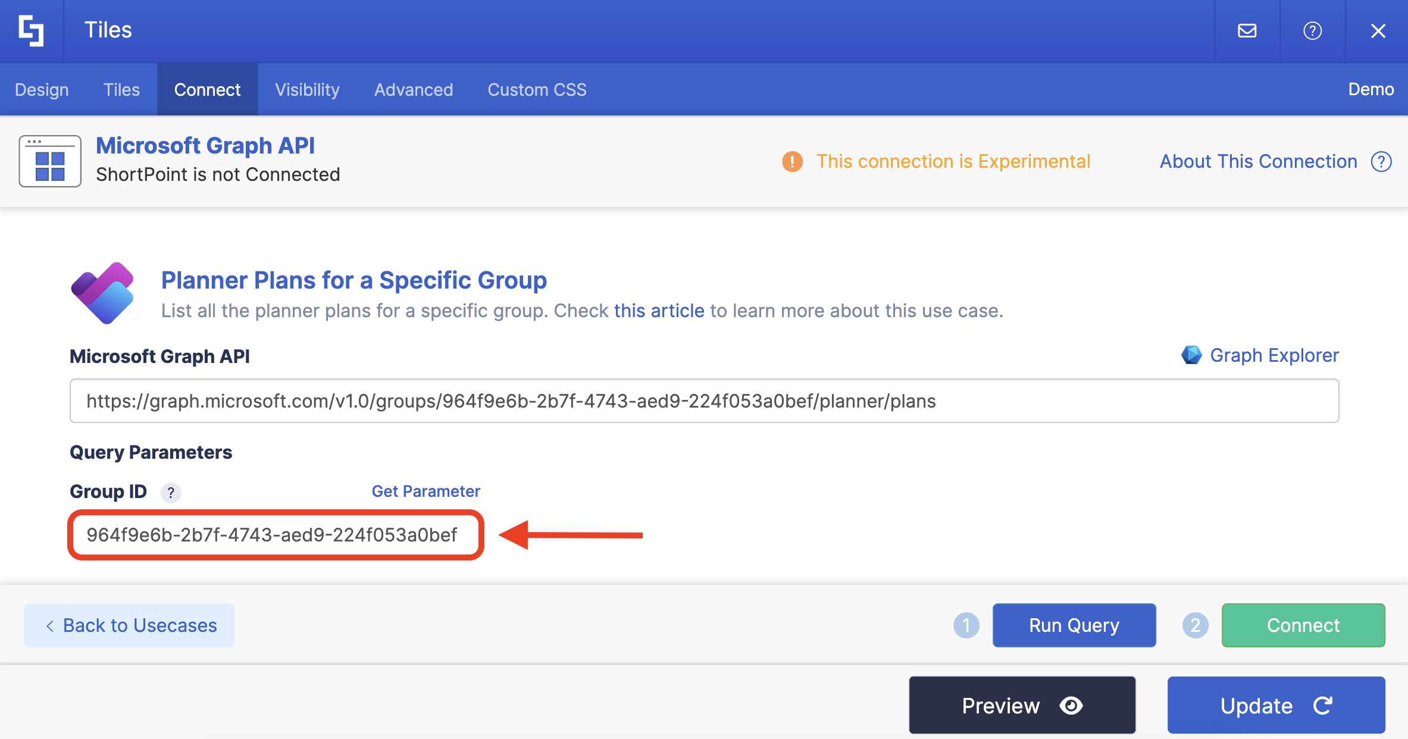Image resolution: width=1408 pixels, height=739 pixels.
Task: Click the Graph Explorer icon
Action: pyautogui.click(x=1192, y=355)
